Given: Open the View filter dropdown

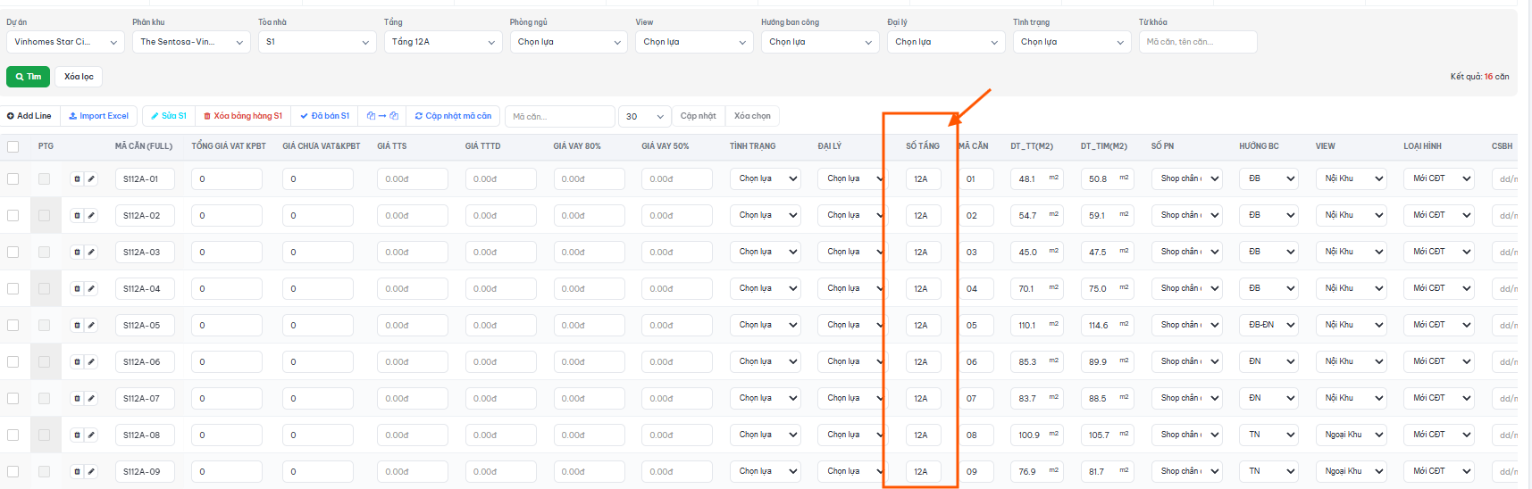Looking at the screenshot, I should pyautogui.click(x=695, y=42).
